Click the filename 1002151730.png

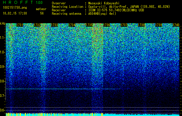pyautogui.click(x=15, y=8)
